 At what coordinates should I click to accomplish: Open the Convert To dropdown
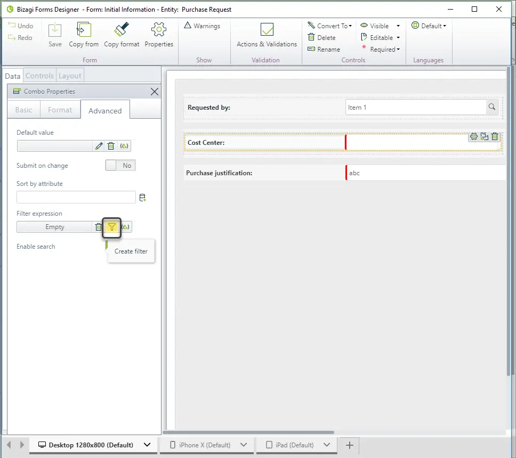[x=330, y=26]
